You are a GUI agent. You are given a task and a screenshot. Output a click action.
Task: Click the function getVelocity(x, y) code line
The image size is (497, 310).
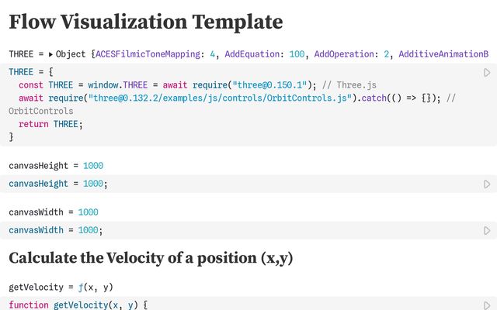click(x=78, y=305)
